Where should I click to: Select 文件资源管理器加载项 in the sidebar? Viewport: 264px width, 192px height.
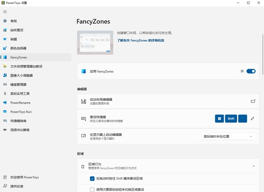point(36,66)
